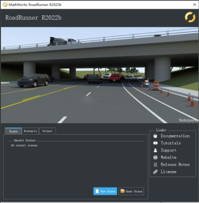Click the Tutorials video icon
Screen dimensions: 199x203
156,143
